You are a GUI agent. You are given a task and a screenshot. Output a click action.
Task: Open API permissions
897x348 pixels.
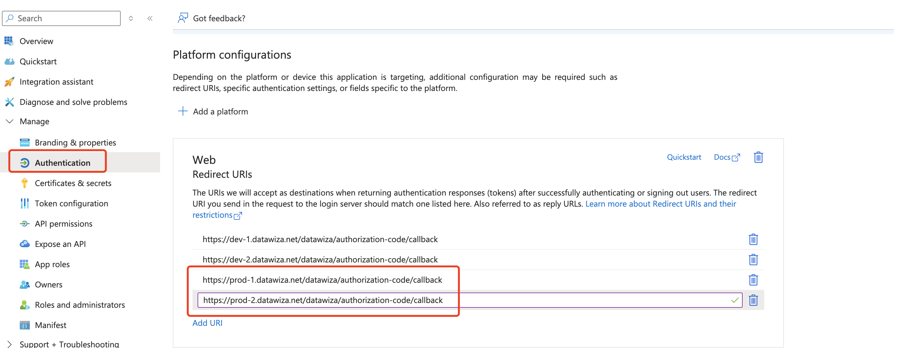coord(64,224)
